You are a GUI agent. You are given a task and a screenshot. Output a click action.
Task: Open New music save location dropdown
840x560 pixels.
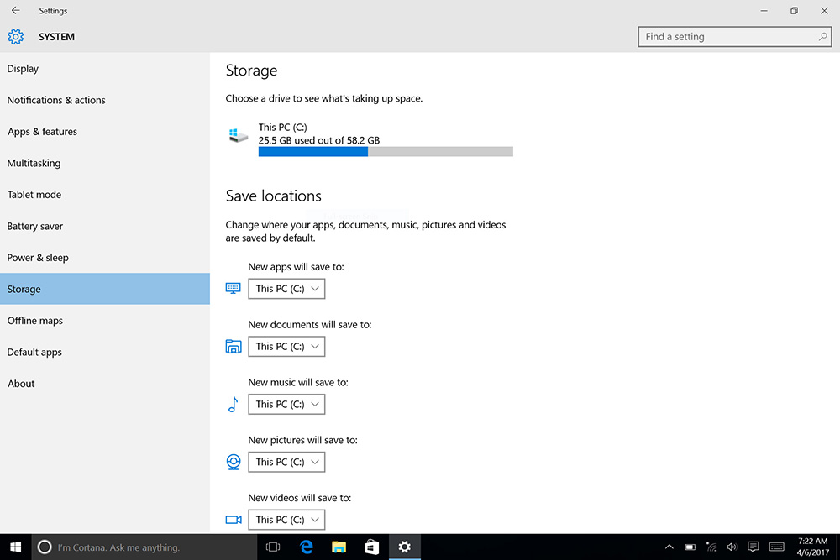pyautogui.click(x=286, y=404)
